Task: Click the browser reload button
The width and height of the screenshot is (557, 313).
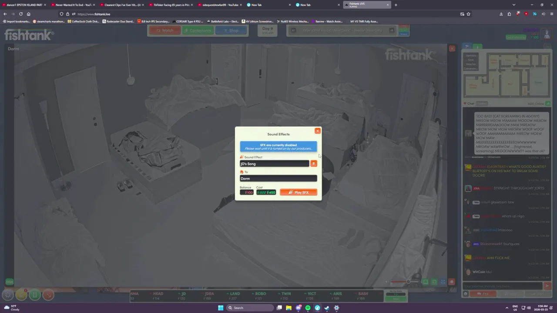Action: [x=20, y=14]
